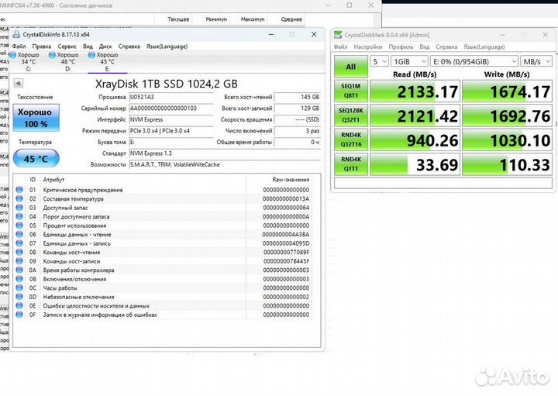Click status icon for attribute 06
The height and width of the screenshot is (396, 558).
(x=19, y=234)
